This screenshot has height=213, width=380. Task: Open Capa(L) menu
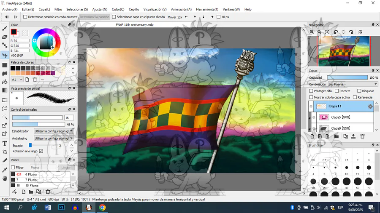pos(44,9)
